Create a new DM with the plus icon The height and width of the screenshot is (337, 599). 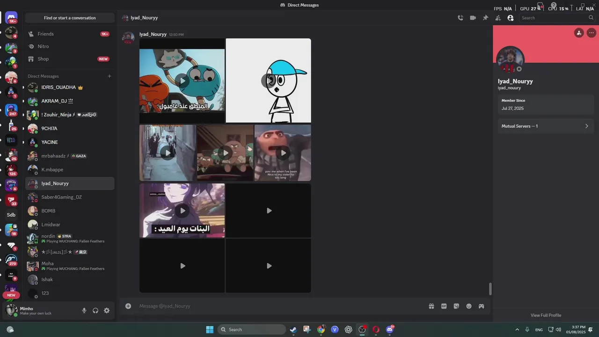click(110, 76)
